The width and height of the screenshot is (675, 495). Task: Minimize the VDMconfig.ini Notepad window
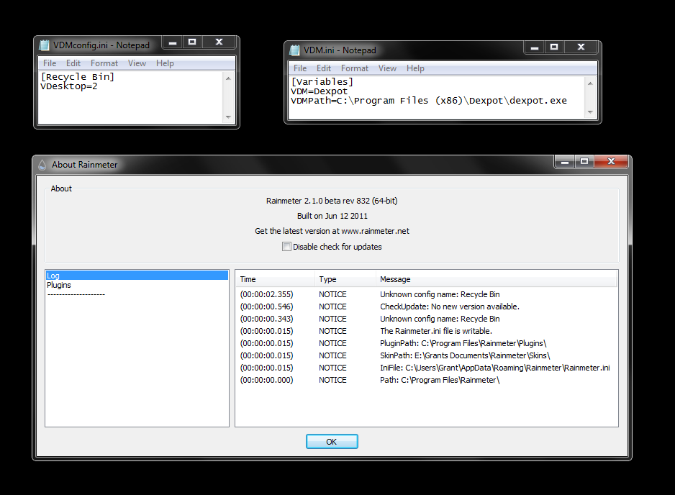pyautogui.click(x=171, y=42)
